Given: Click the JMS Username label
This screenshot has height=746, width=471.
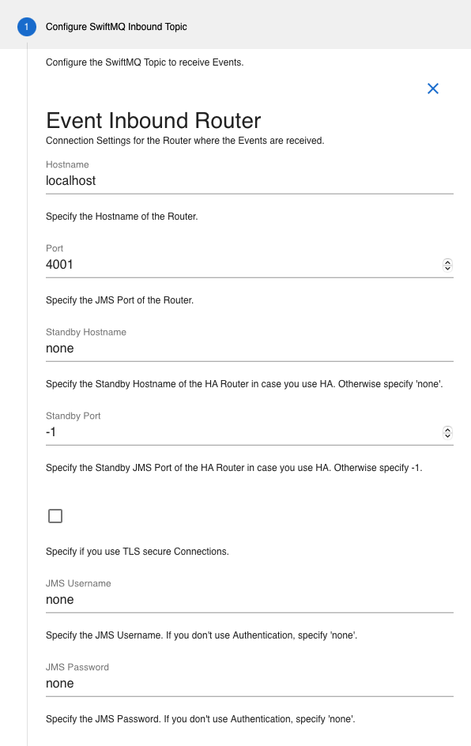Looking at the screenshot, I should coord(78,583).
